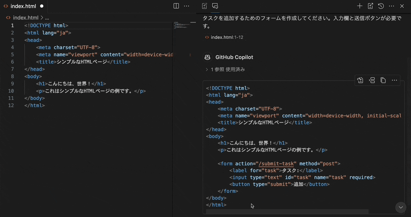Click input type="text" line in chat
The image size is (411, 217).
[x=302, y=177]
